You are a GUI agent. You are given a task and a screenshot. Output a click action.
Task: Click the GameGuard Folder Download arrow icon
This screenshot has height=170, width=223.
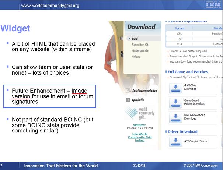(175, 103)
